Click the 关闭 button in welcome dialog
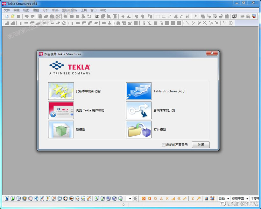 point(201,145)
